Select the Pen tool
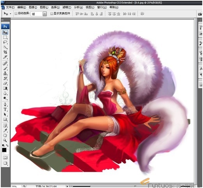This screenshot has height=188, width=203. pos(5,104)
